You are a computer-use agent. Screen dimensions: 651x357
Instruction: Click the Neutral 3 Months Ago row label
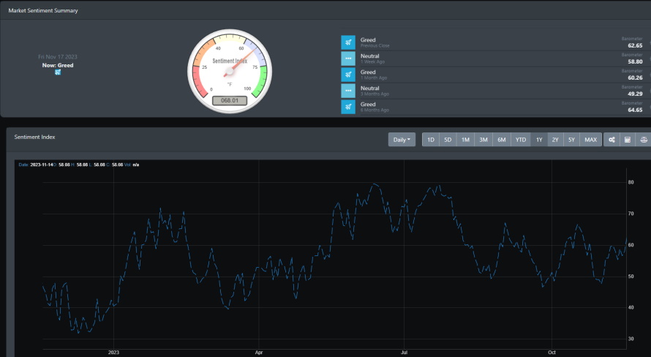coord(375,91)
